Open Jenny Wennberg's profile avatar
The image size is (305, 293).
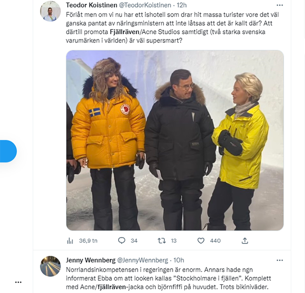click(x=50, y=266)
